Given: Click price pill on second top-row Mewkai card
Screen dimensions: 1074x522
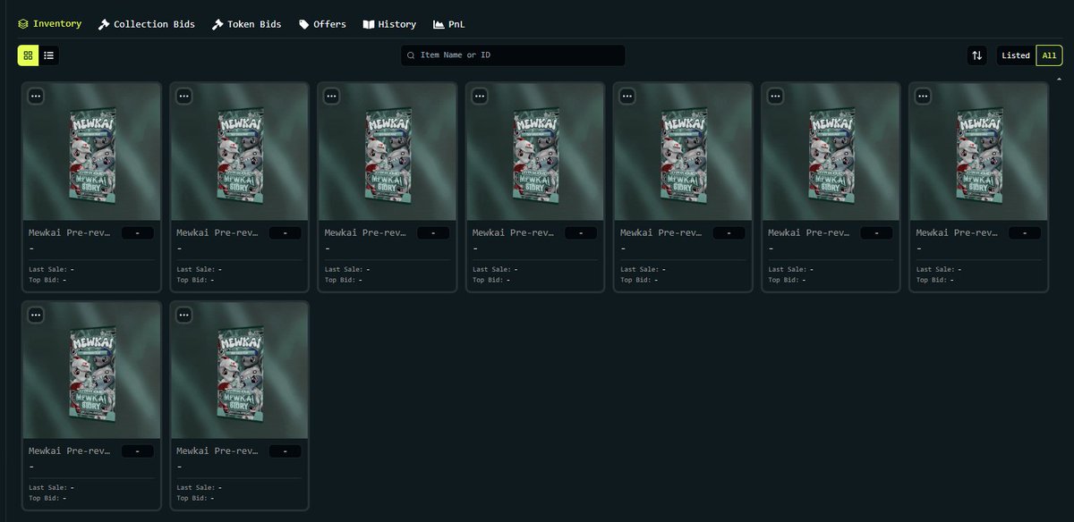Looking at the screenshot, I should 285,232.
